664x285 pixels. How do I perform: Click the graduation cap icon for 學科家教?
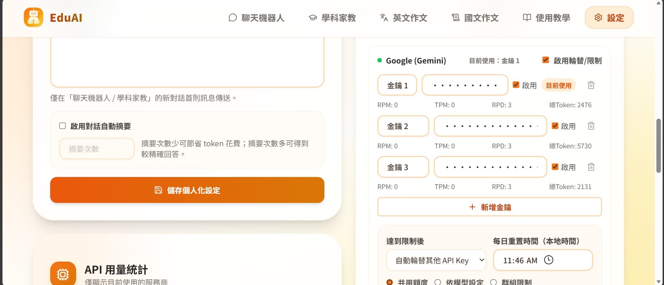[313, 18]
